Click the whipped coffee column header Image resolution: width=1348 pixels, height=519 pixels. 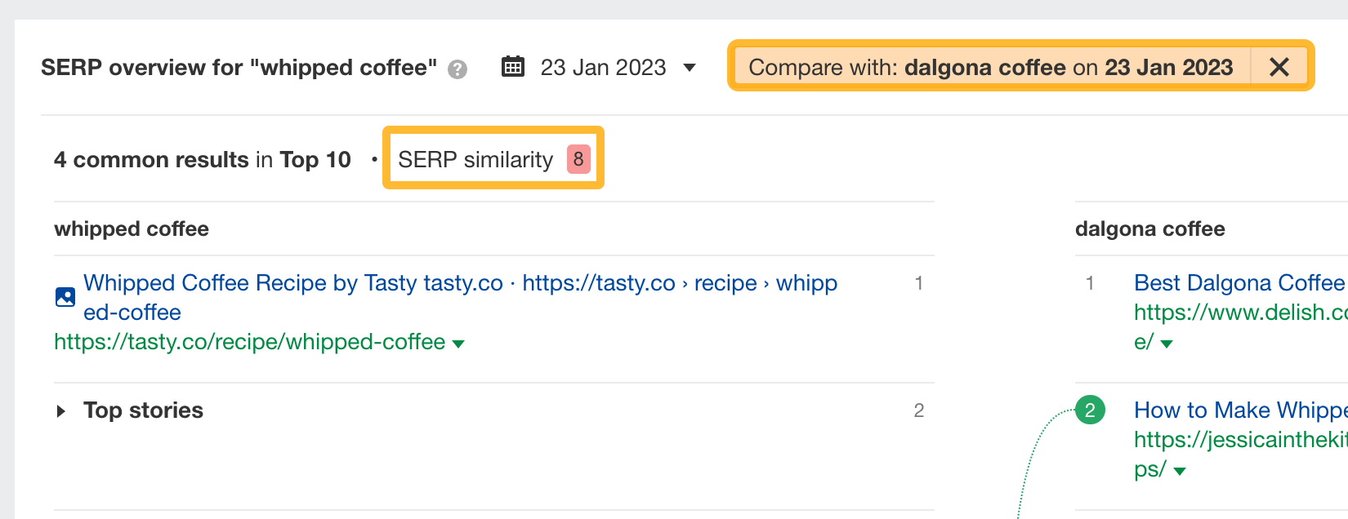pyautogui.click(x=131, y=229)
